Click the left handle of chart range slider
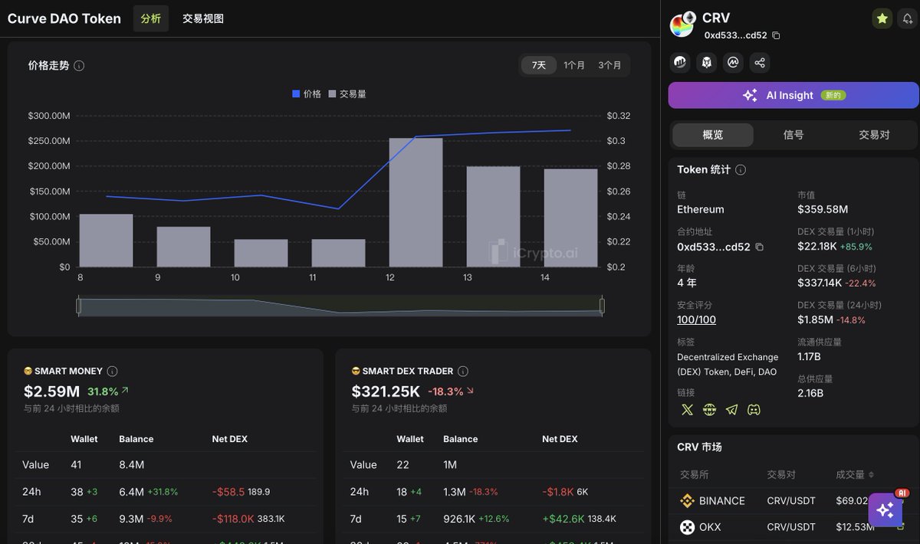Screen dimensions: 920x544 coord(78,306)
